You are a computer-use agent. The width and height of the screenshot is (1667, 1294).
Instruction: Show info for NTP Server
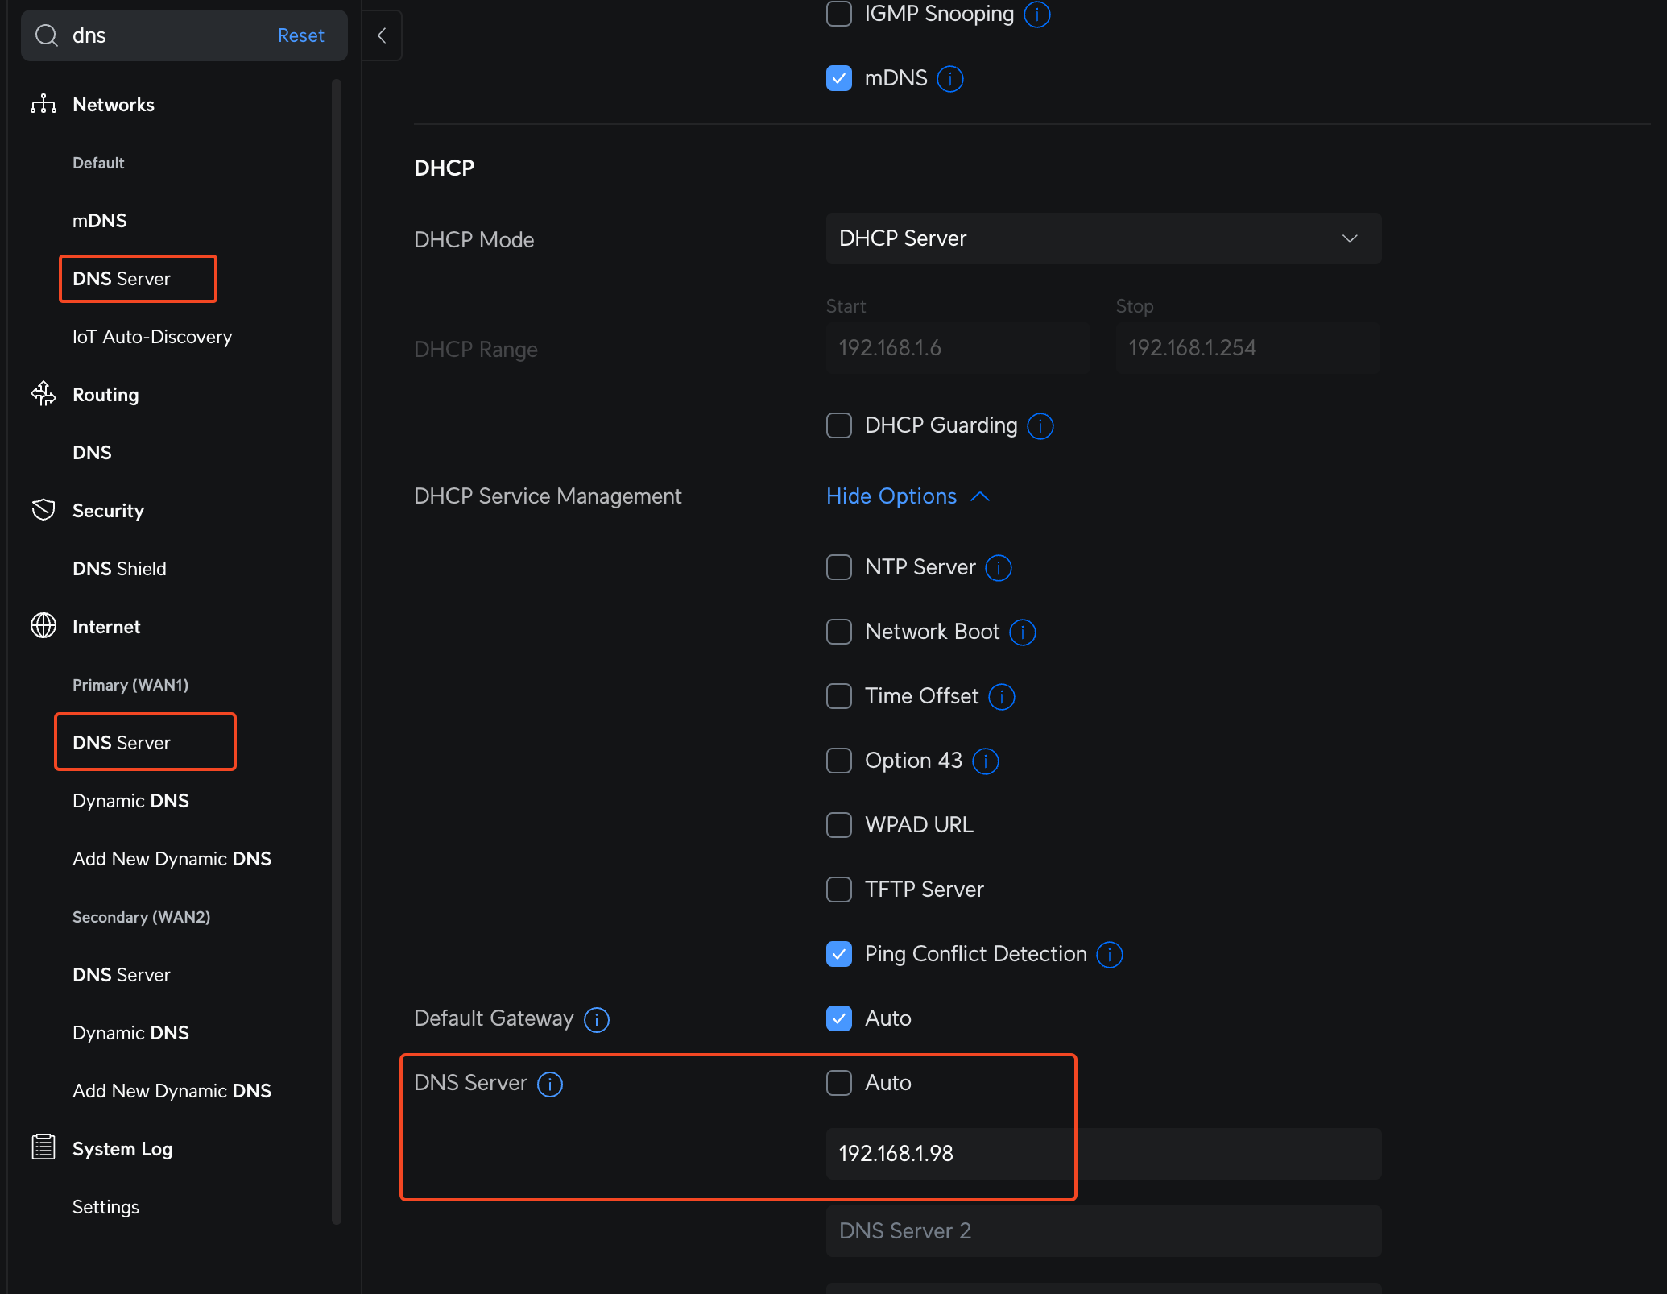tap(999, 568)
